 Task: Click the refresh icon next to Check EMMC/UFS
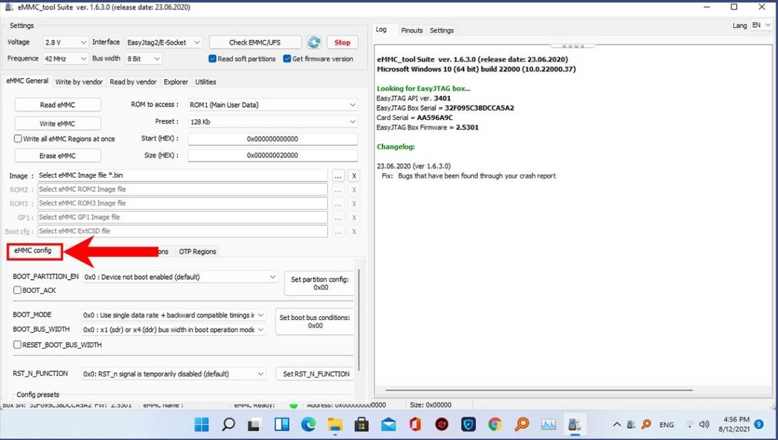coord(314,42)
